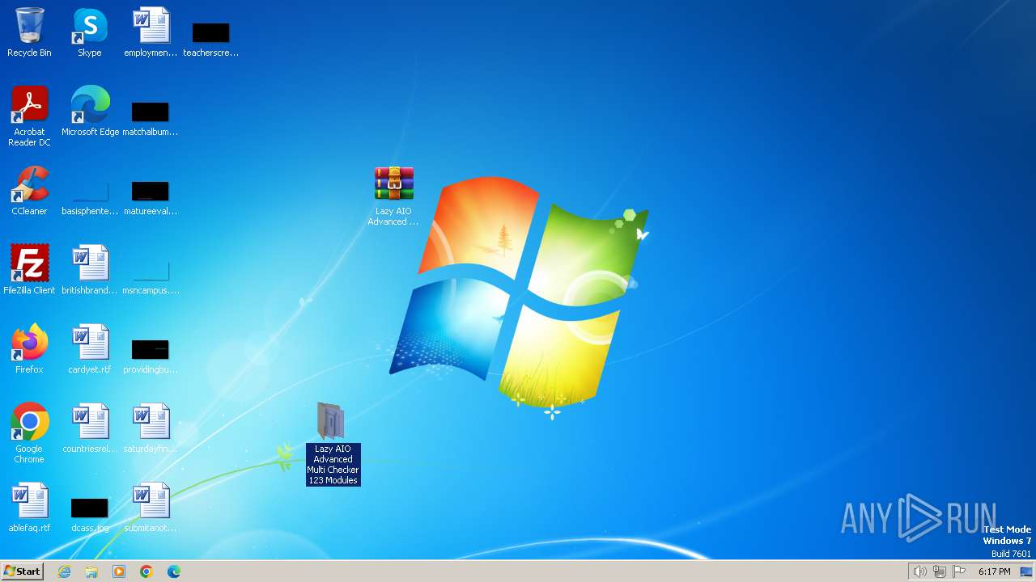1036x582 pixels.
Task: Select the employmen... Word document icon
Action: click(151, 32)
